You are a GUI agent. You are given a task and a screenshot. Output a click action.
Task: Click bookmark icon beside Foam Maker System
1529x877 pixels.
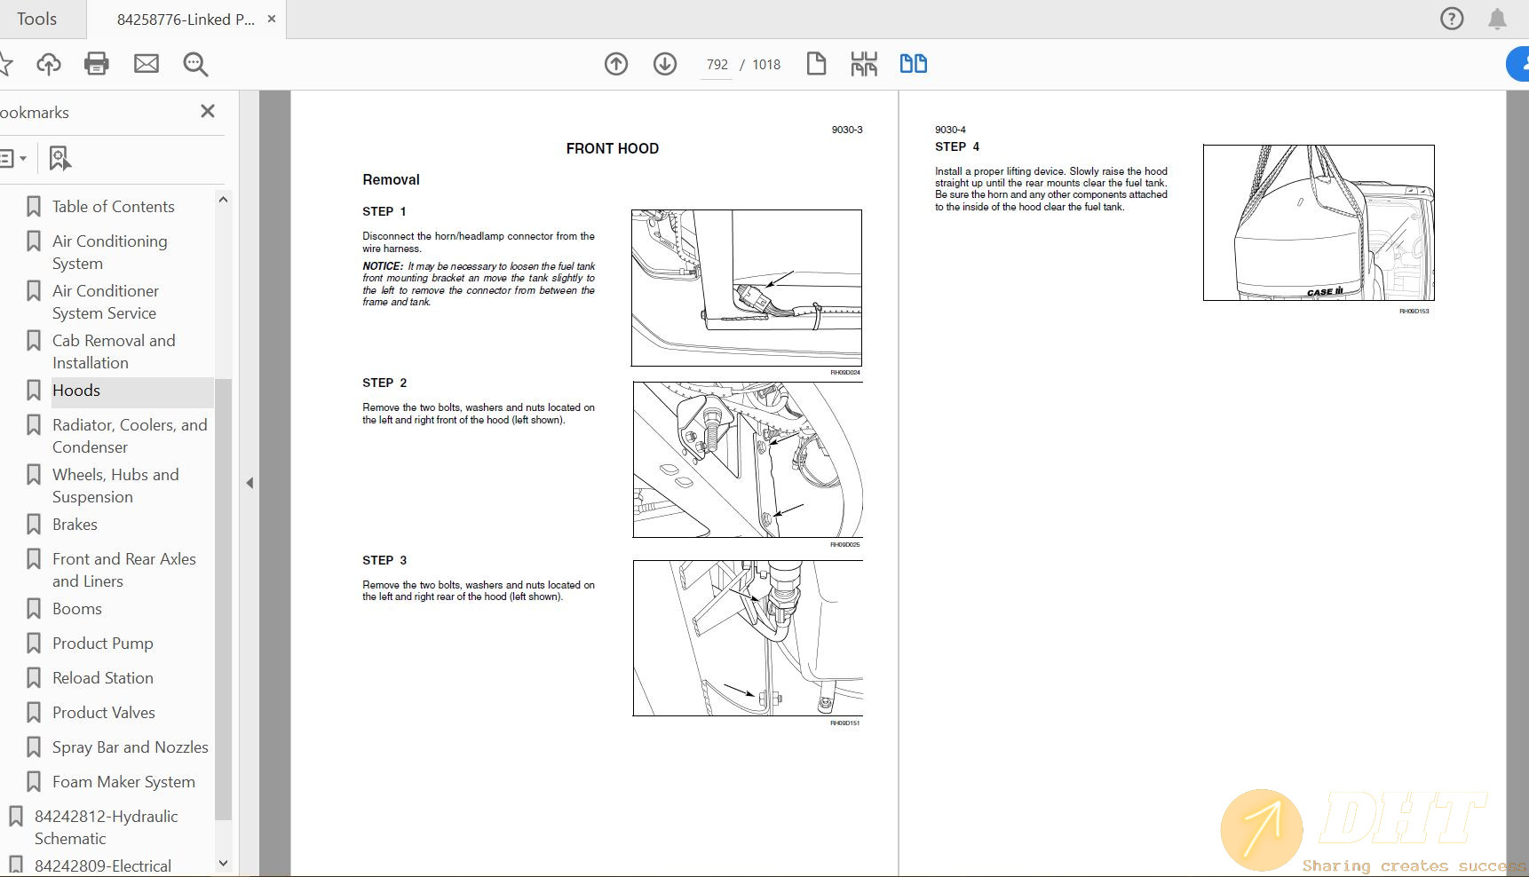point(34,782)
